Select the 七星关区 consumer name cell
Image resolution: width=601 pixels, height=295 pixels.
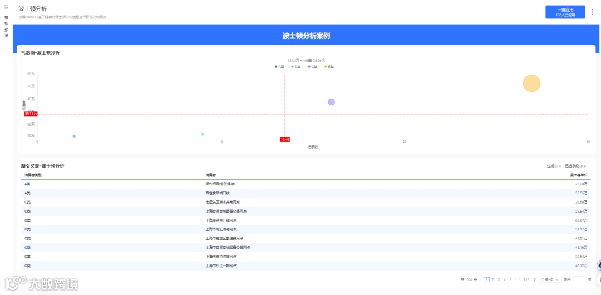[x=223, y=202]
